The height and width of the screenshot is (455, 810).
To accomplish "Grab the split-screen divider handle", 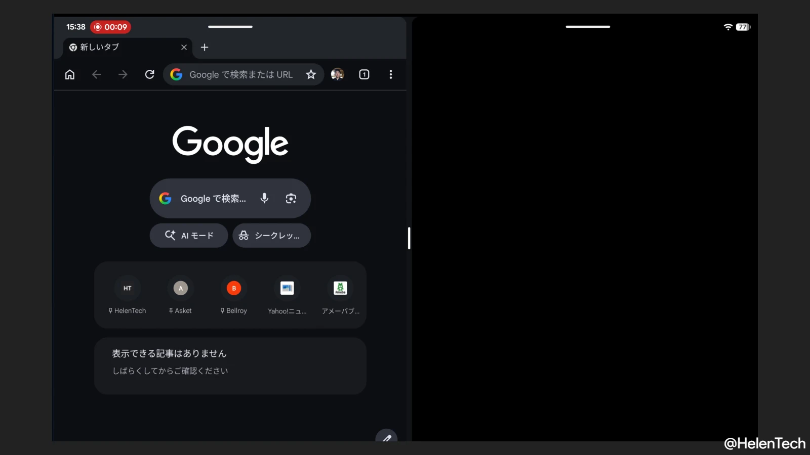I will (x=409, y=238).
